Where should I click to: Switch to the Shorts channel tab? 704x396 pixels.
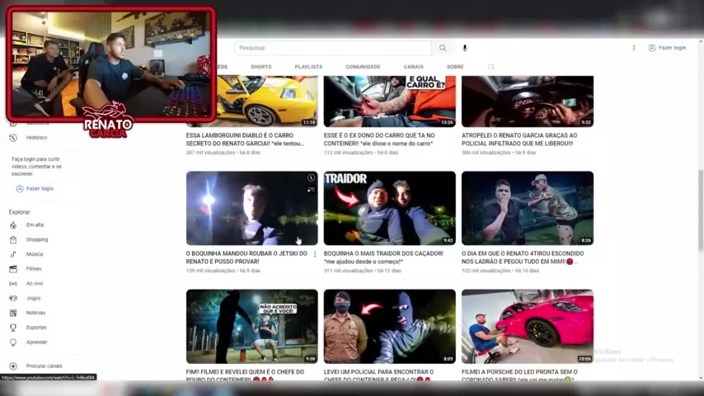260,67
